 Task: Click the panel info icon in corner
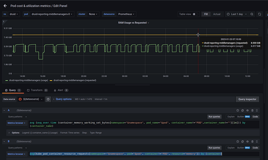point(4,21)
